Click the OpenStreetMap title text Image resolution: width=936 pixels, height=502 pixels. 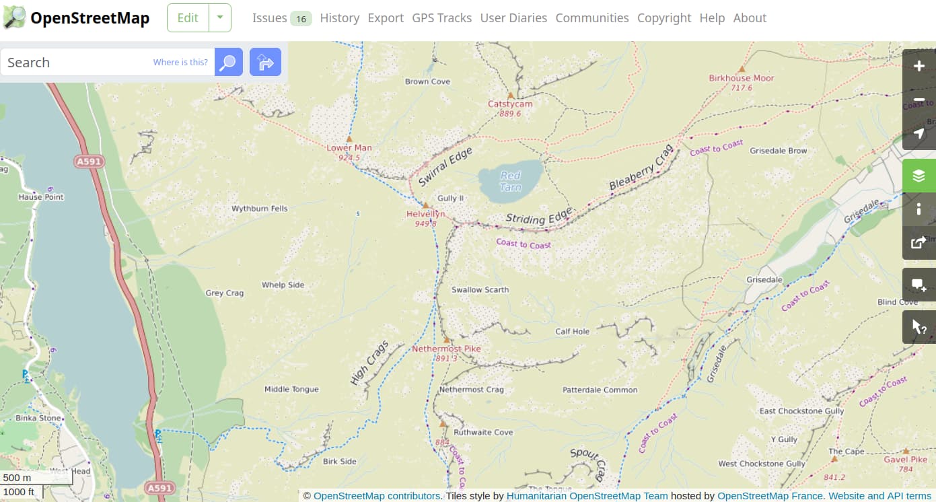point(90,18)
